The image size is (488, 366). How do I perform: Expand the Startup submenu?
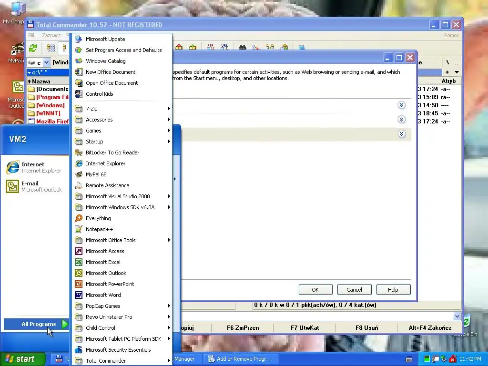point(122,141)
